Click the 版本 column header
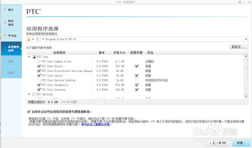 102,53
